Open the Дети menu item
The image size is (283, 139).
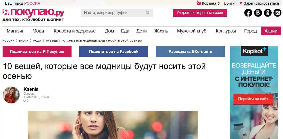(x=141, y=31)
